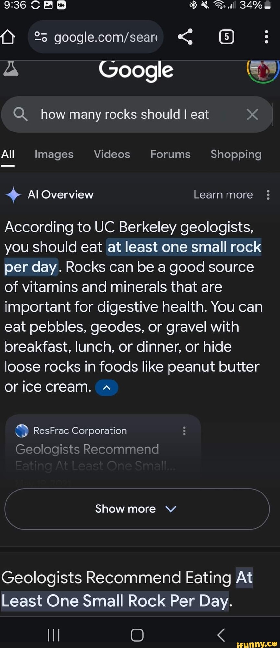Tap the home icon next to address bar
The height and width of the screenshot is (648, 280).
[x=9, y=37]
